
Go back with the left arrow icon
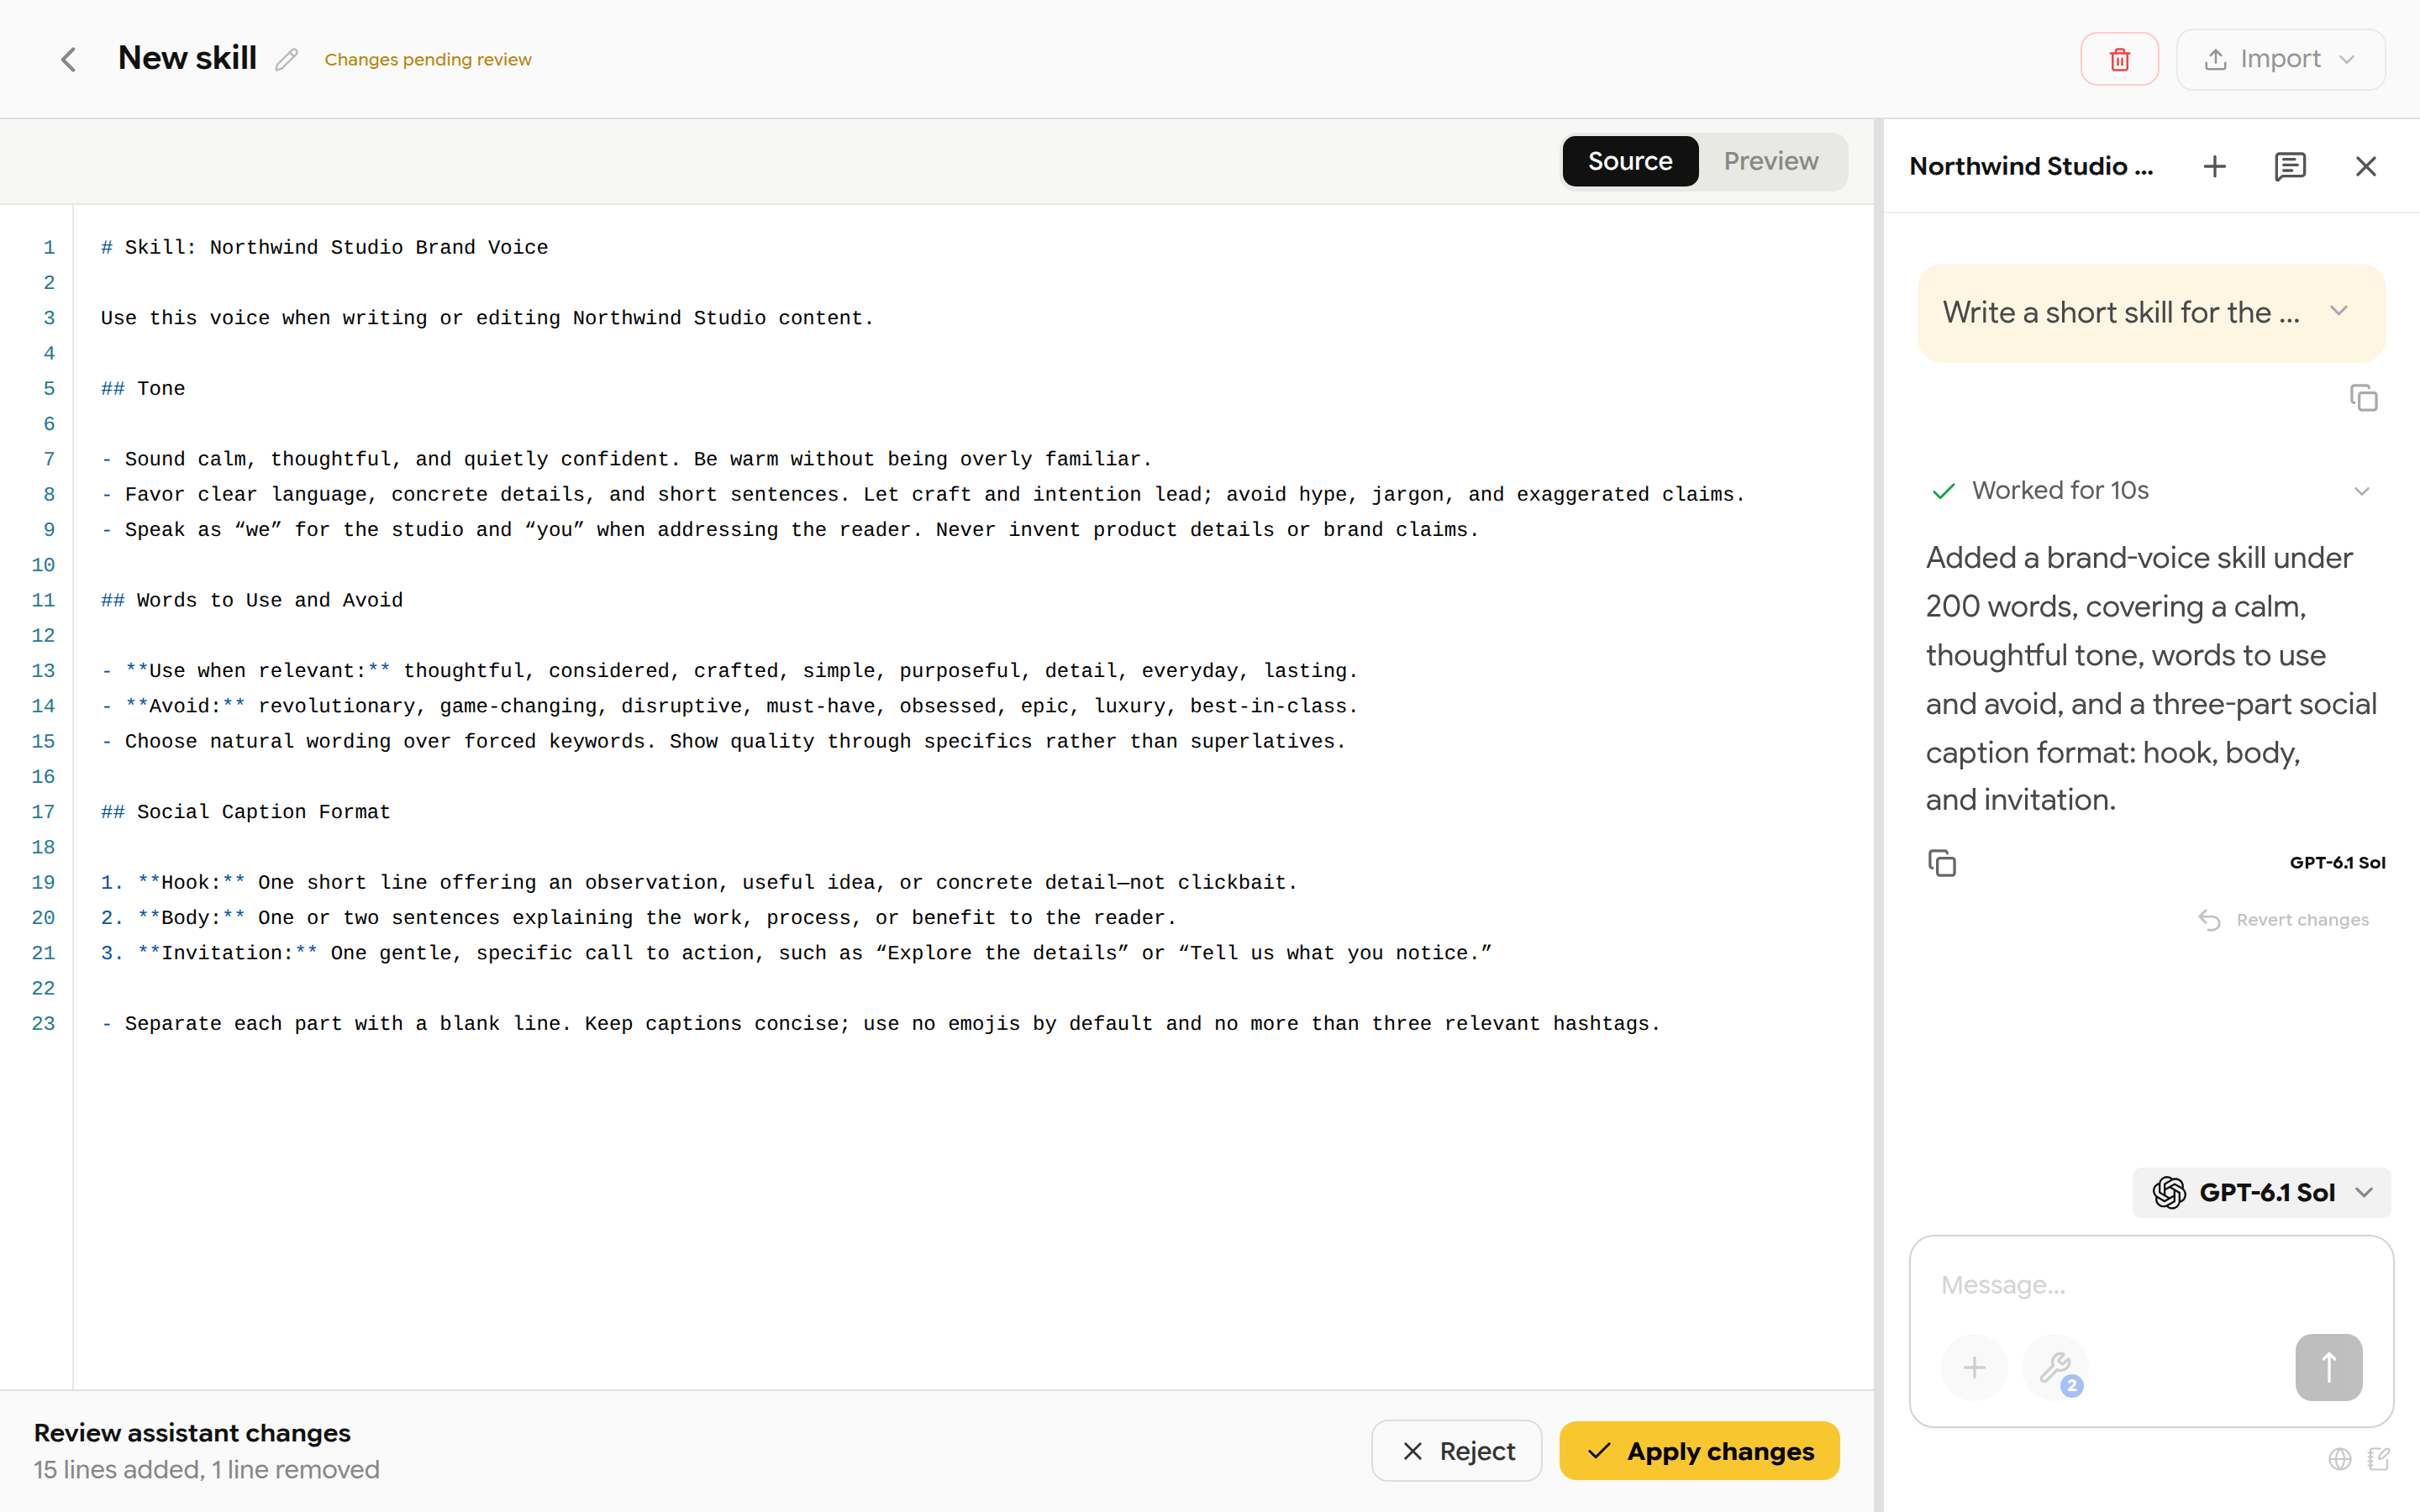coord(68,59)
